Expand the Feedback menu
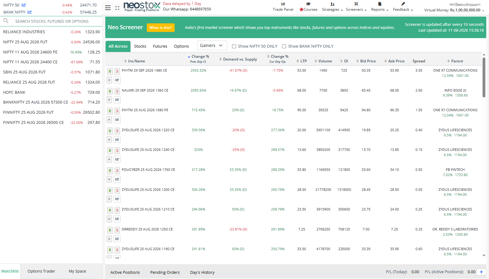 [403, 7]
